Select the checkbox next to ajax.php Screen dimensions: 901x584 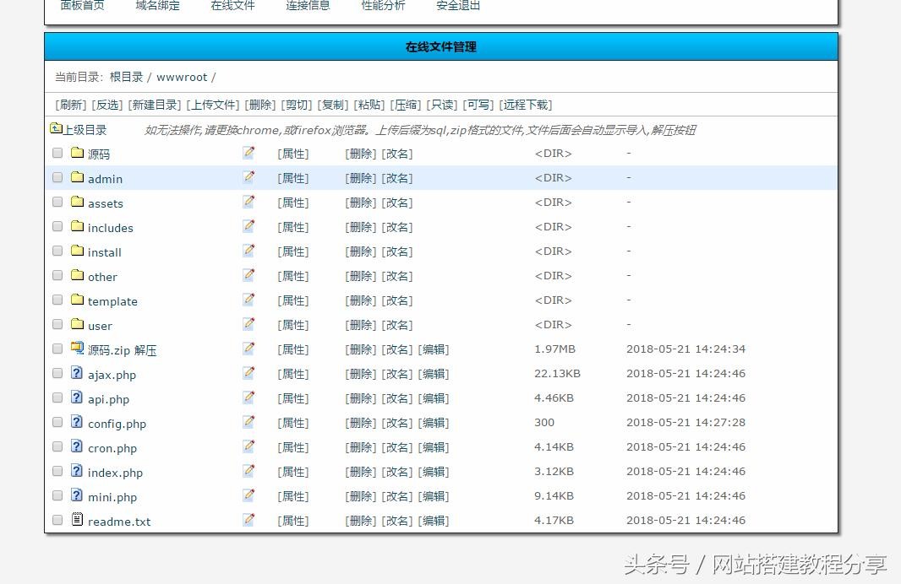(57, 373)
